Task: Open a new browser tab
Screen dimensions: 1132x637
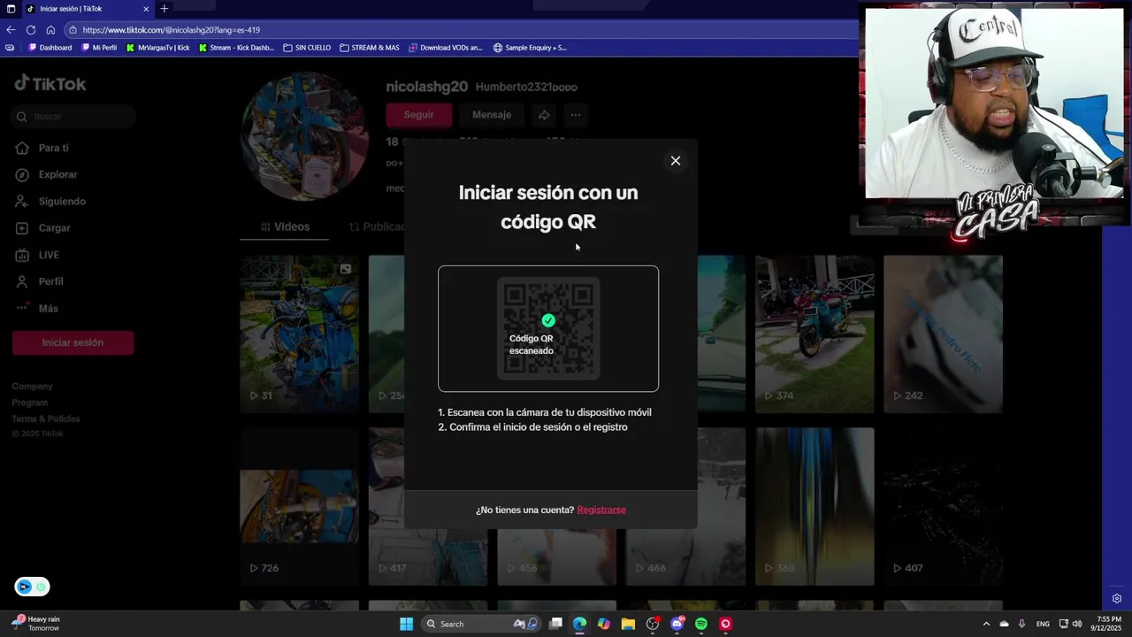Action: click(x=164, y=9)
